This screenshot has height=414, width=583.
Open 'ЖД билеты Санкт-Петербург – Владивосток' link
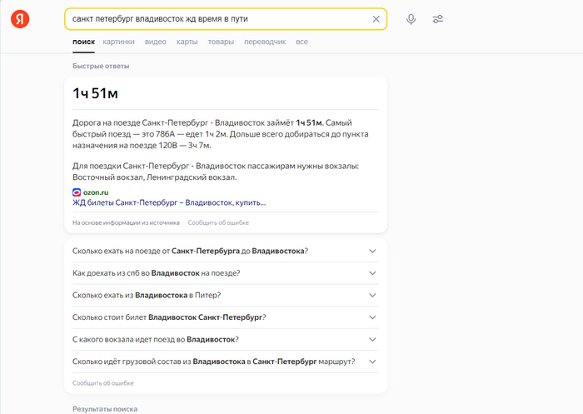(x=169, y=202)
